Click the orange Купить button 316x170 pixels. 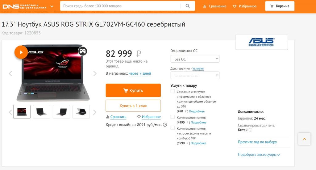pos(133,90)
